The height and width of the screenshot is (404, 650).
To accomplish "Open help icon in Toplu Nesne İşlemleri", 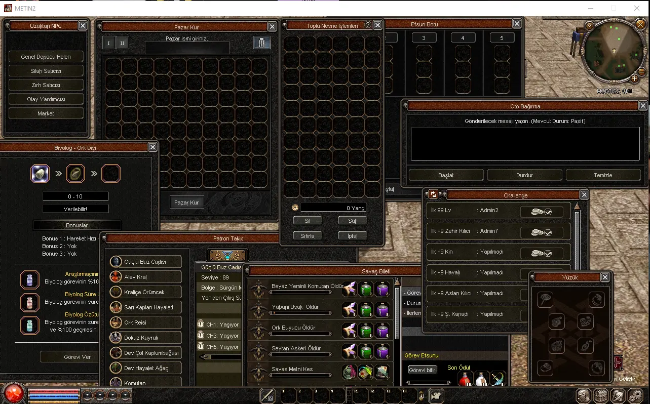I will pos(368,25).
